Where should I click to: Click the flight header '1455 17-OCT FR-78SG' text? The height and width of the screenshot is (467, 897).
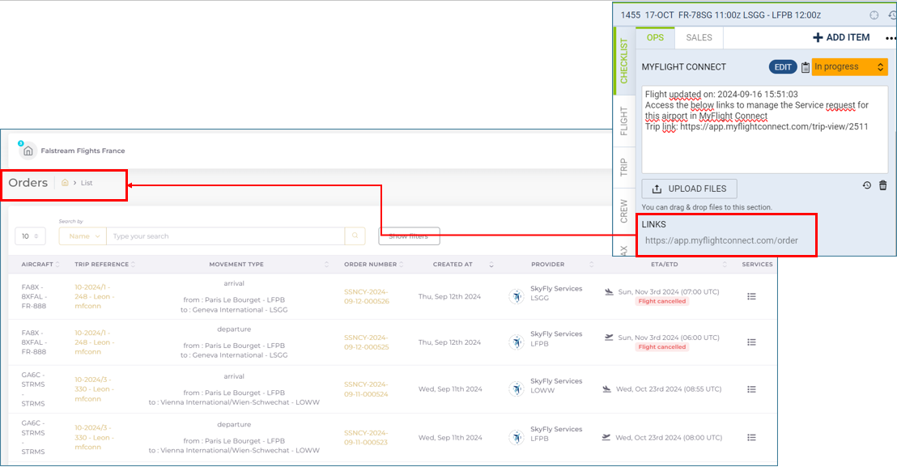668,15
